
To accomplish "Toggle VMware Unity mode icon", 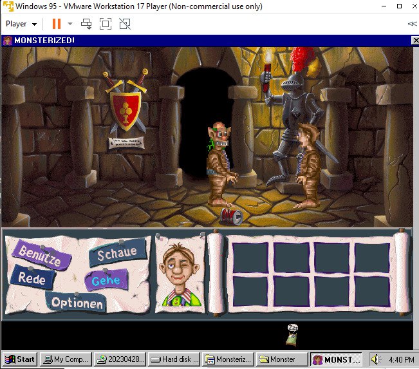I will tap(125, 24).
